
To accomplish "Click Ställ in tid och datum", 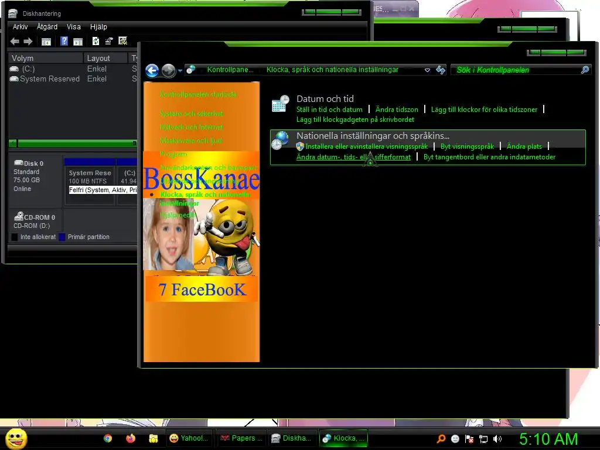I will coord(329,110).
